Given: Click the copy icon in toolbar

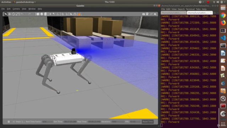Looking at the screenshot, I should 62,14.
